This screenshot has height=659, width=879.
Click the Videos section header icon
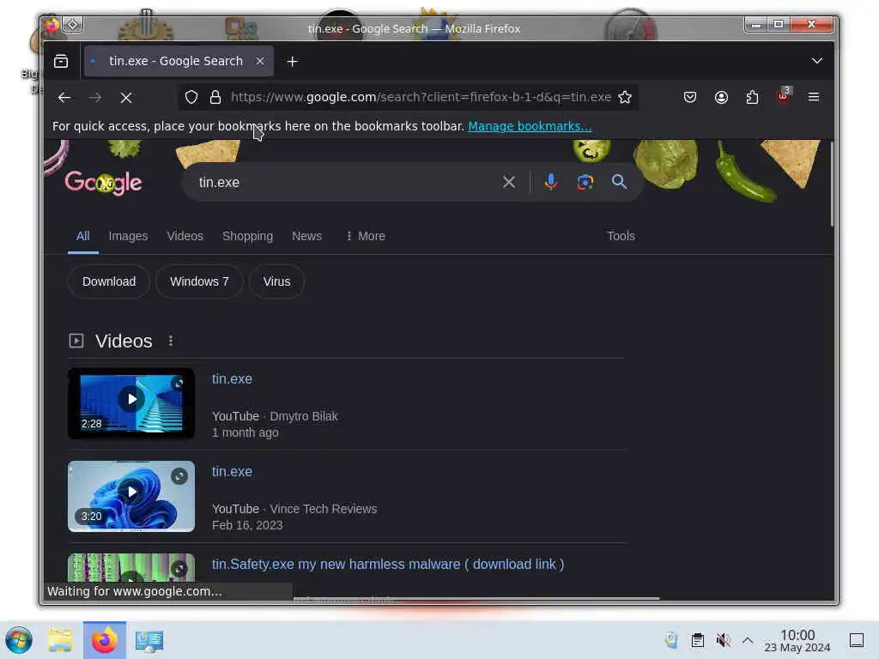pos(76,341)
